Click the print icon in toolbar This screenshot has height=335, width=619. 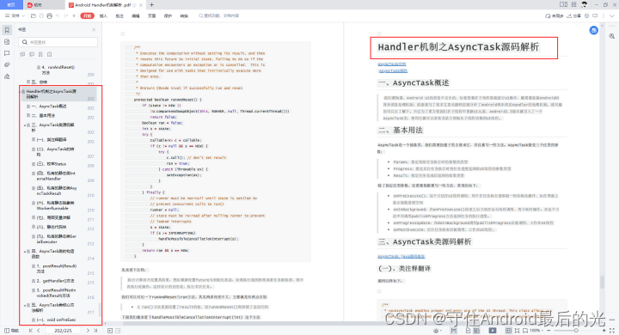tap(49, 15)
